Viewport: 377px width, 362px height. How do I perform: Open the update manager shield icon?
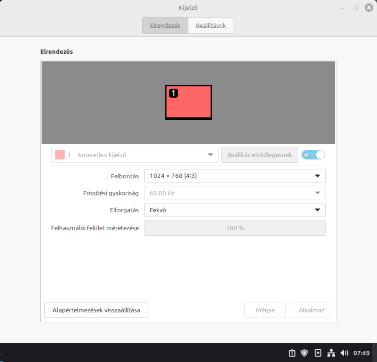pyautogui.click(x=304, y=353)
